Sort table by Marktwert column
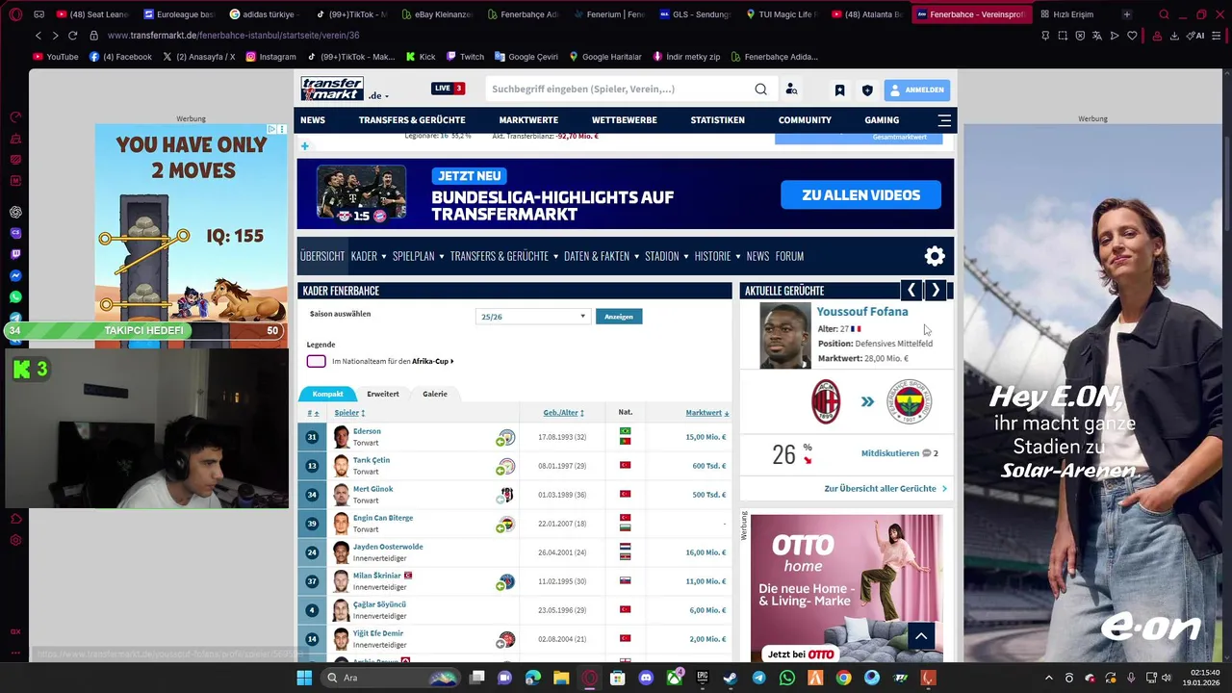This screenshot has width=1232, height=693. 706,413
